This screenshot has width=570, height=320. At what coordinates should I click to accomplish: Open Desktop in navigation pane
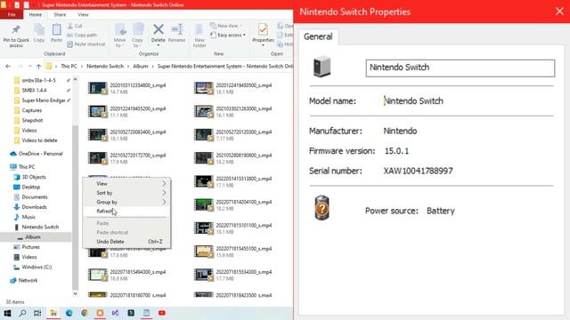31,188
